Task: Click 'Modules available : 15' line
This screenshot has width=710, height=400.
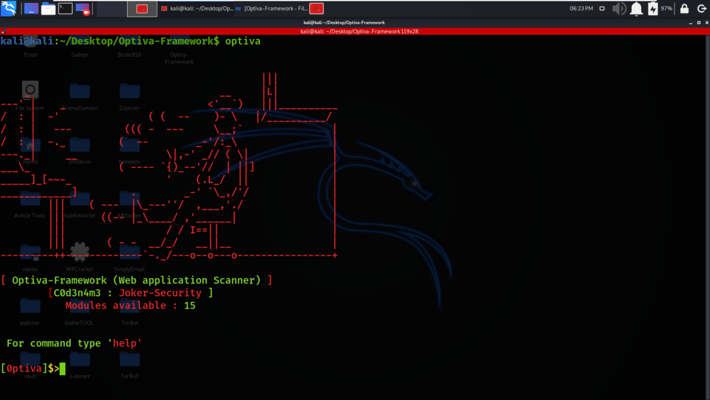Action: tap(131, 306)
